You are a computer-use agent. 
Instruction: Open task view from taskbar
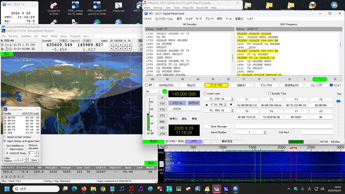point(66,189)
